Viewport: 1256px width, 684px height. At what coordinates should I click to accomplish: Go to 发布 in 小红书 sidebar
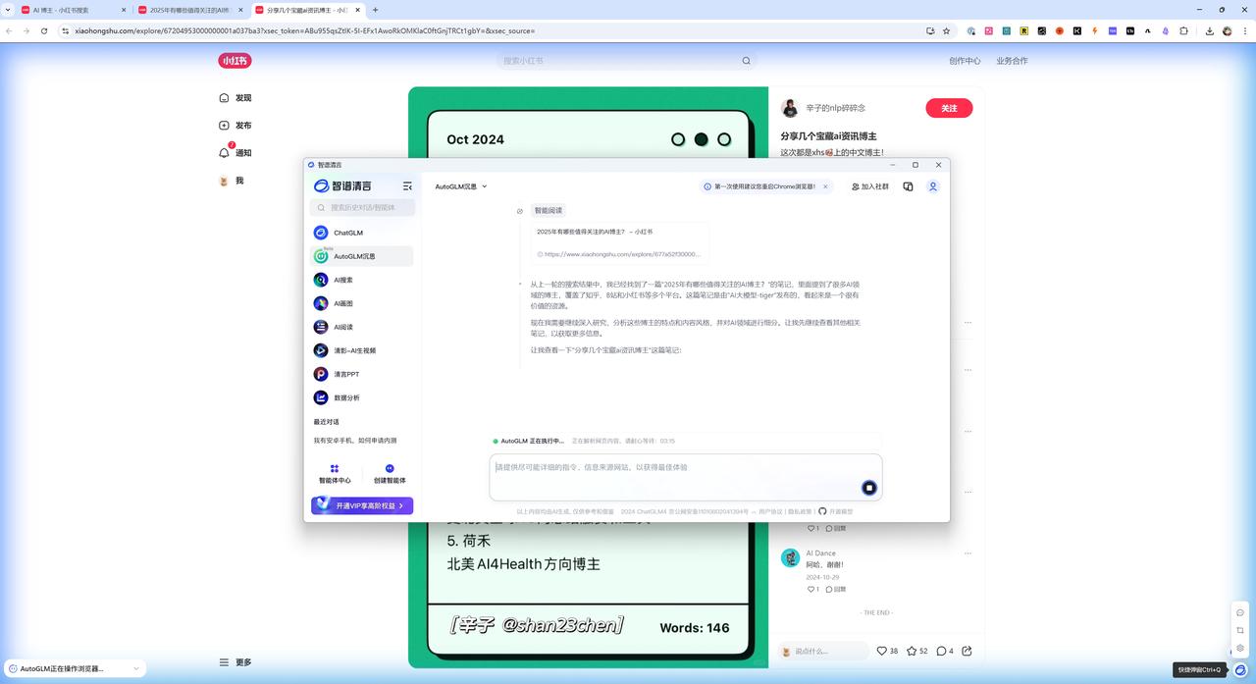point(235,126)
